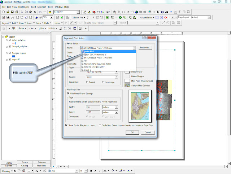Click the Save floppy disk icon
The width and height of the screenshot is (231, 174).
(x=12, y=12)
